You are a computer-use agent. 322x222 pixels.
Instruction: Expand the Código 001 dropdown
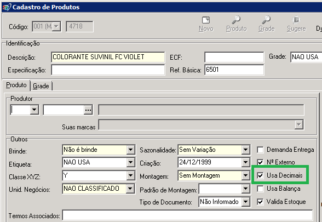56,26
